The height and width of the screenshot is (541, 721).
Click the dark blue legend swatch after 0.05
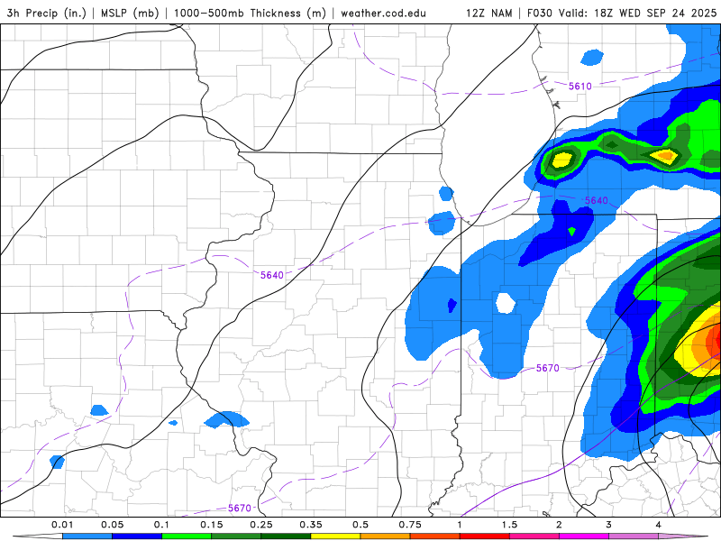137,536
